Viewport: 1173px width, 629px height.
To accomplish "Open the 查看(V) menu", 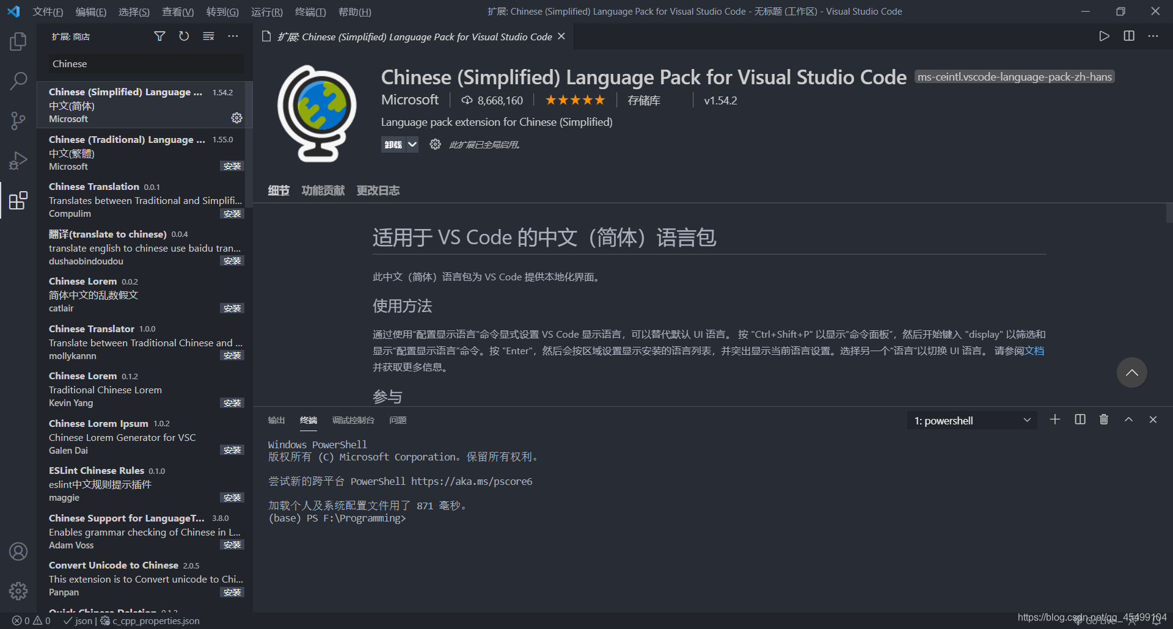I will tap(178, 12).
